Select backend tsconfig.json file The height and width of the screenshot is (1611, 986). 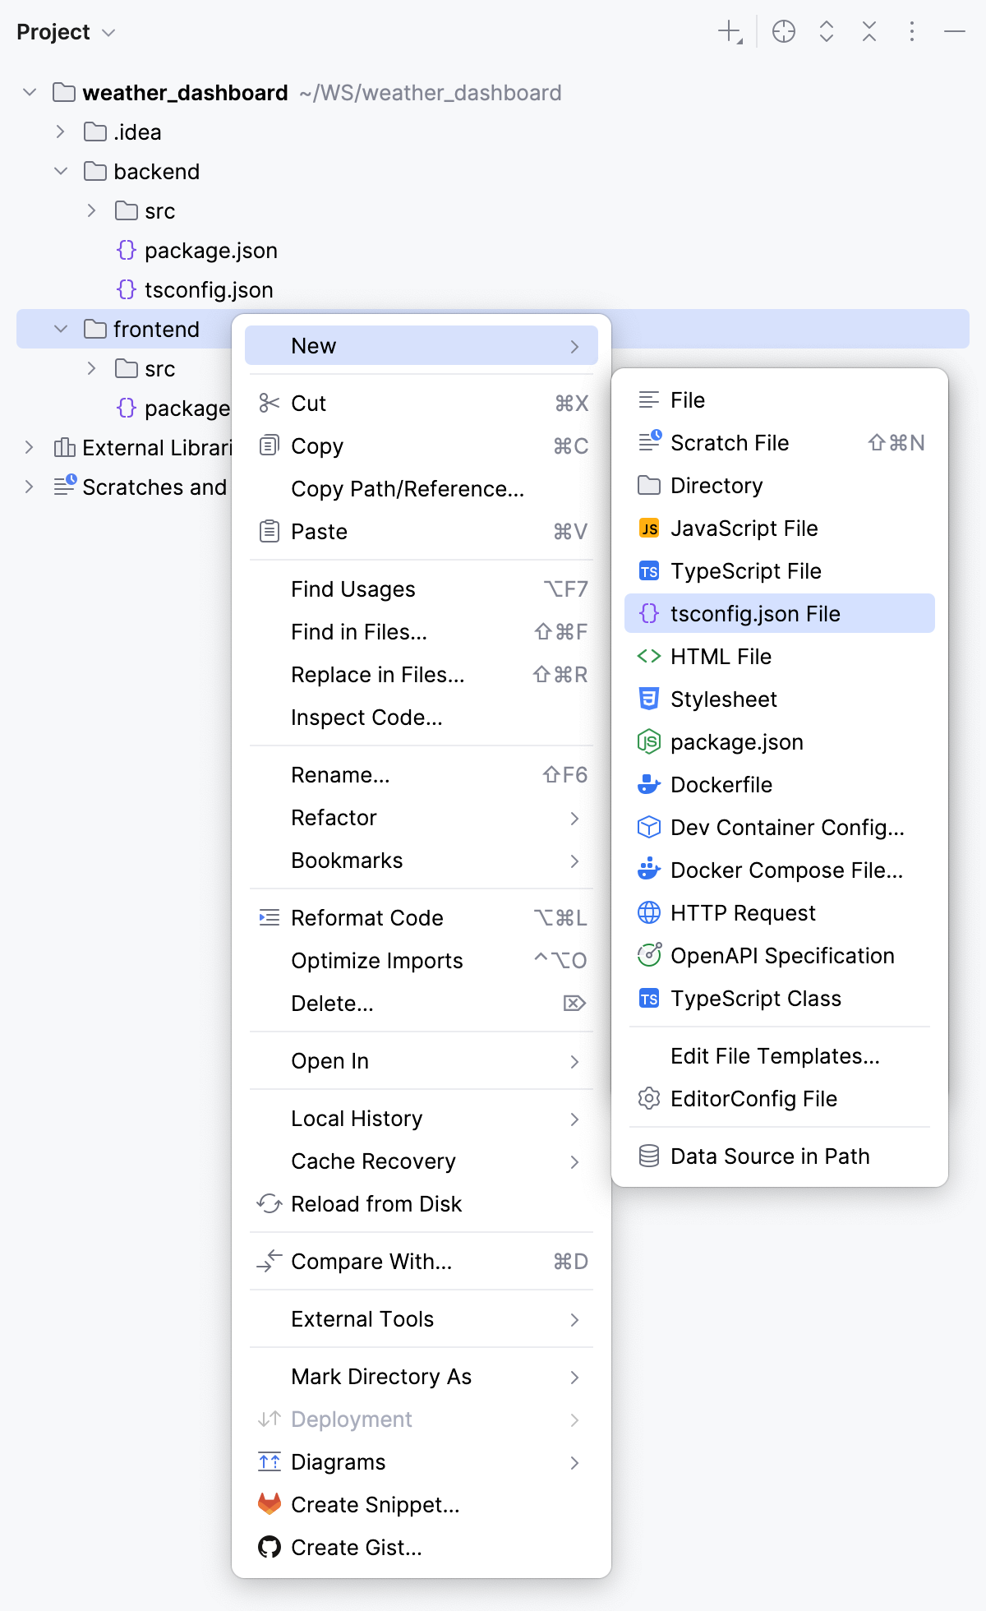pos(195,289)
